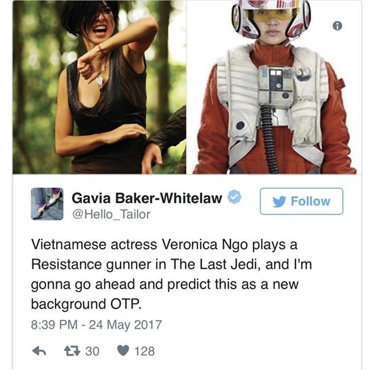
Task: Click the pilot helmet in the right photo
Action: [271, 18]
